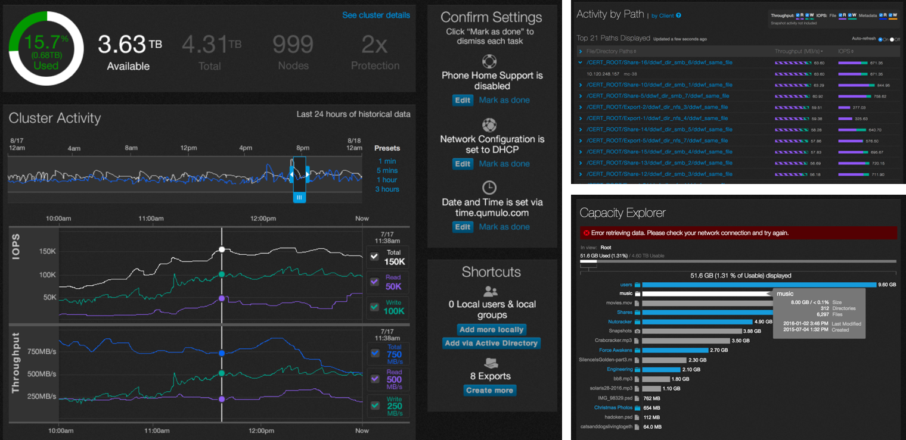This screenshot has height=440, width=906.
Task: Turn Auto-refresh Off
Action: [892, 39]
